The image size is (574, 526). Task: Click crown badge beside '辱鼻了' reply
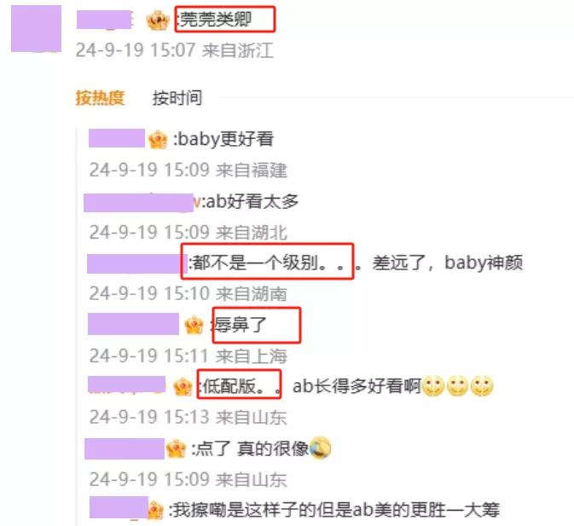(194, 325)
